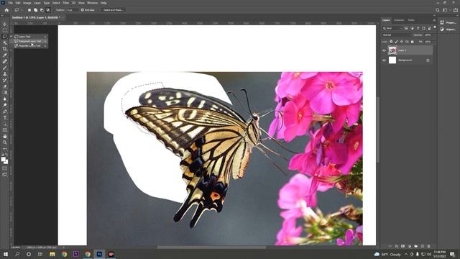Select the Rectangle shape tool
This screenshot has width=460, height=259.
click(x=5, y=129)
